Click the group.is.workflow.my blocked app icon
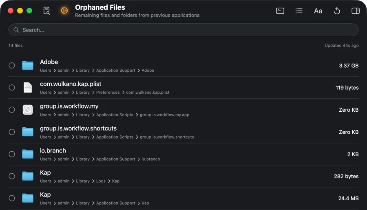The width and height of the screenshot is (367, 210). (28, 110)
